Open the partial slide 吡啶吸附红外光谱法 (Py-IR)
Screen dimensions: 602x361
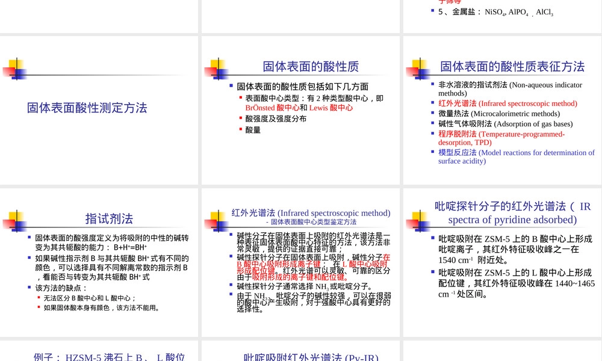(x=300, y=351)
